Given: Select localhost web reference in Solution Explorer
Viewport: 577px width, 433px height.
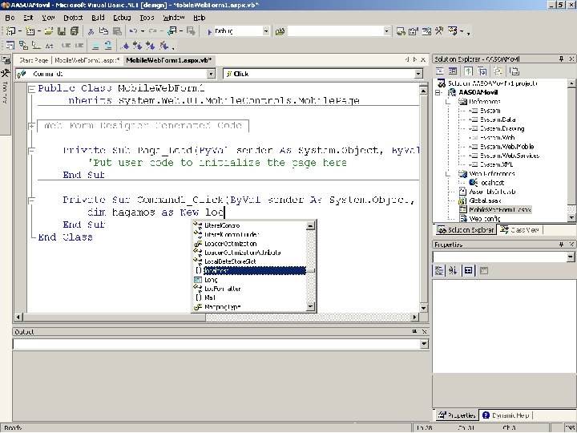Looking at the screenshot, I should point(492,183).
